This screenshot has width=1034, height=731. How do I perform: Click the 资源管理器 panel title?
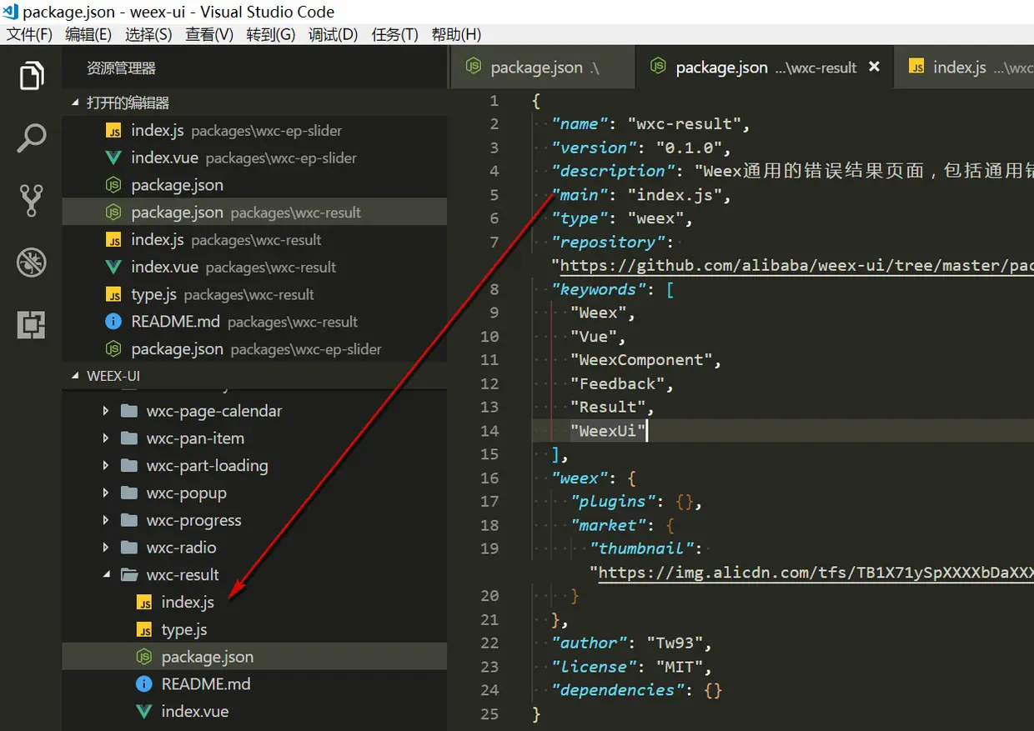click(x=121, y=68)
